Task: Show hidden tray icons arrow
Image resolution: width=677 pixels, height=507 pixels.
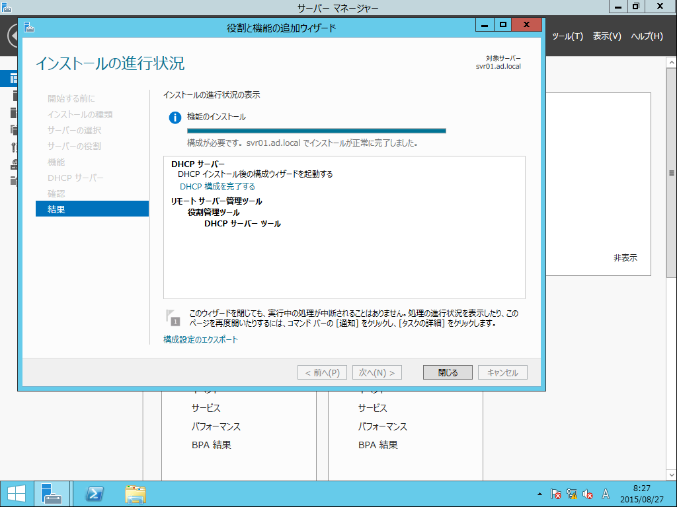Action: pos(539,494)
